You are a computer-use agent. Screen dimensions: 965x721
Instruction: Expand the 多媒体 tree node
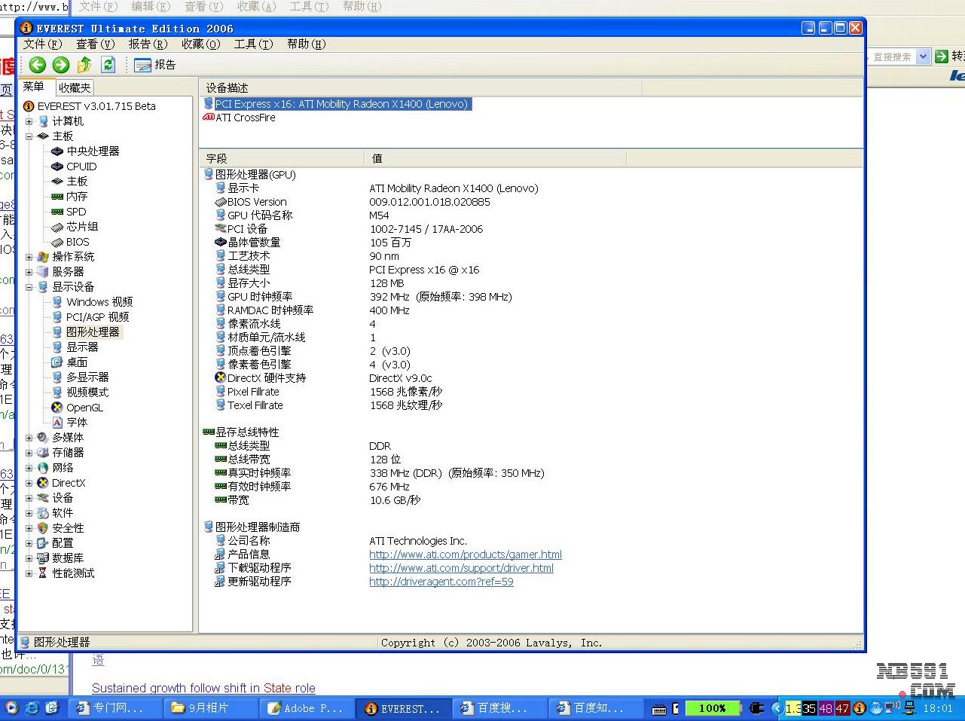pos(29,438)
